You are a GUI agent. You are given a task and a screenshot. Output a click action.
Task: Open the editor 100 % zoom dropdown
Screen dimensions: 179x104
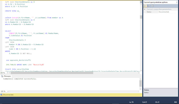pos(7,73)
